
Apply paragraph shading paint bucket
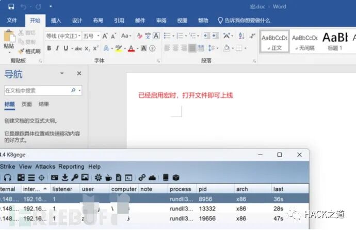[226, 48]
